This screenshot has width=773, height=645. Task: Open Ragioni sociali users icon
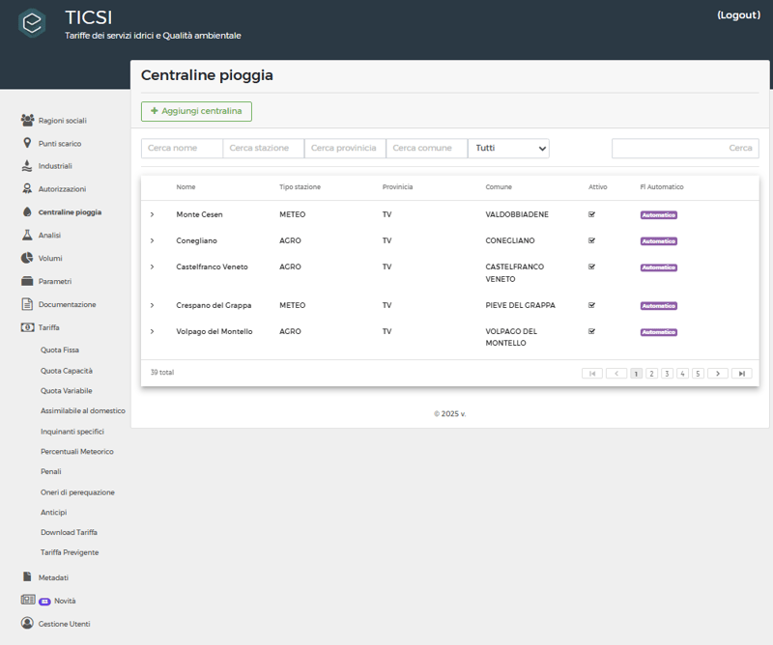point(27,121)
